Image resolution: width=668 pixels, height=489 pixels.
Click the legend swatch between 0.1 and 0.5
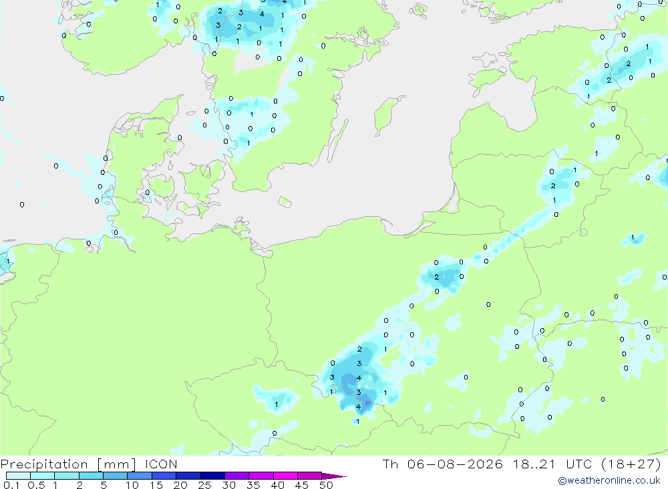[18, 476]
